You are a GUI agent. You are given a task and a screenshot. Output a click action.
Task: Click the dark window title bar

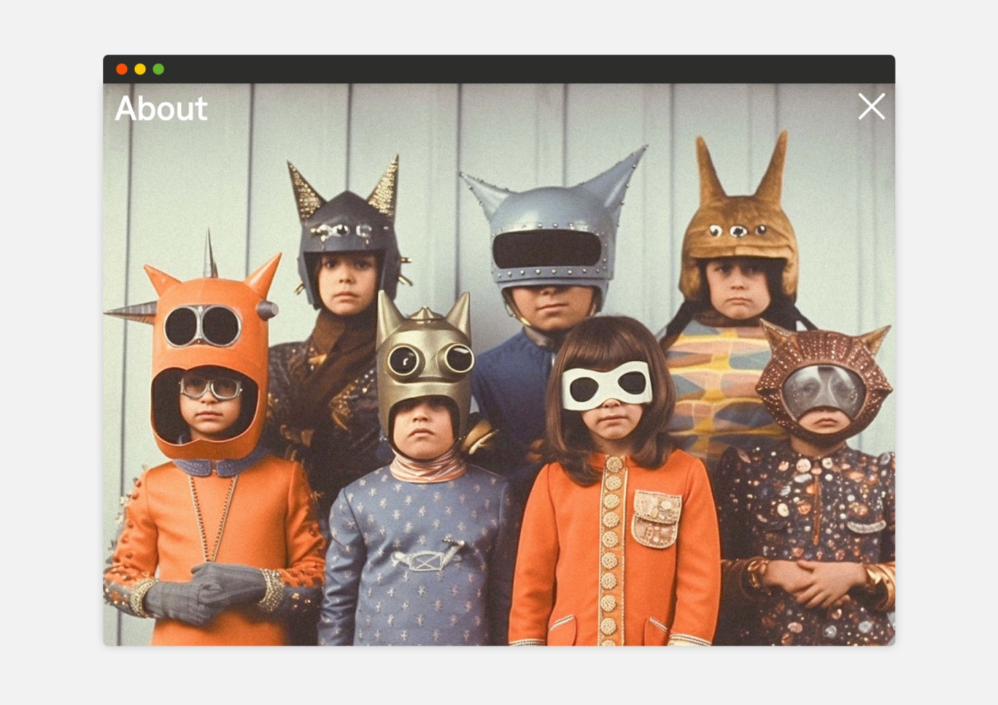[x=499, y=69]
